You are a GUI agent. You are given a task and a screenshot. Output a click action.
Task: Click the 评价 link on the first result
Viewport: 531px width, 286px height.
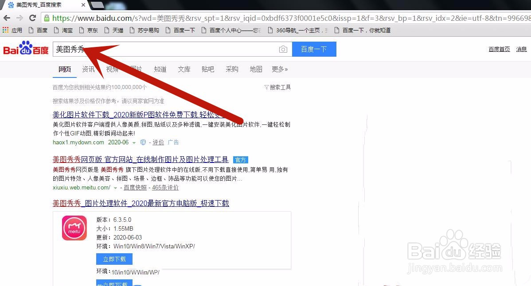(x=158, y=142)
